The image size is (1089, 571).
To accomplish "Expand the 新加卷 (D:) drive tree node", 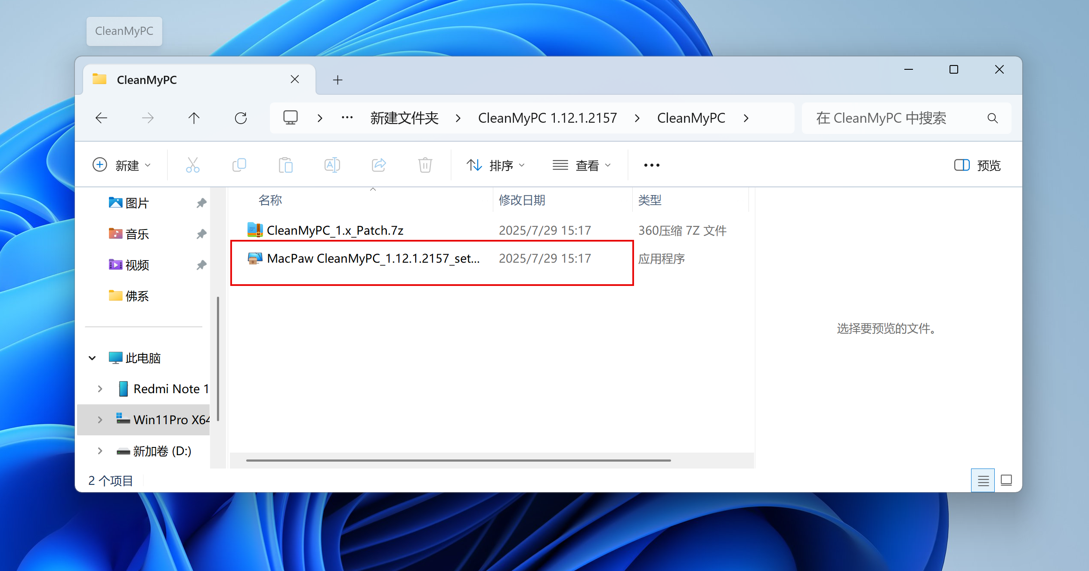I will (x=100, y=451).
